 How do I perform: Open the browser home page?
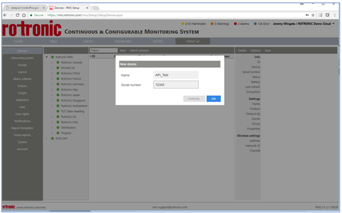coord(24,15)
